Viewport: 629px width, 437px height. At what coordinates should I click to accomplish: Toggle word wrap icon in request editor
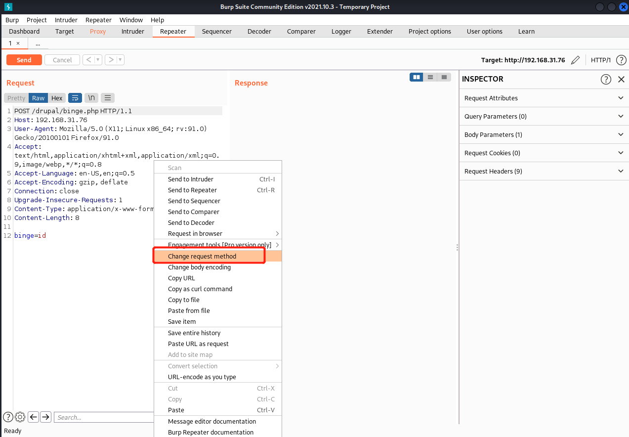tap(75, 98)
